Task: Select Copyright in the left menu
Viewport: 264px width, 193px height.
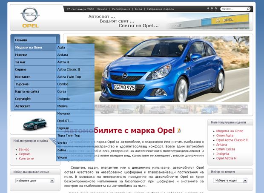Action: [x=35, y=99]
